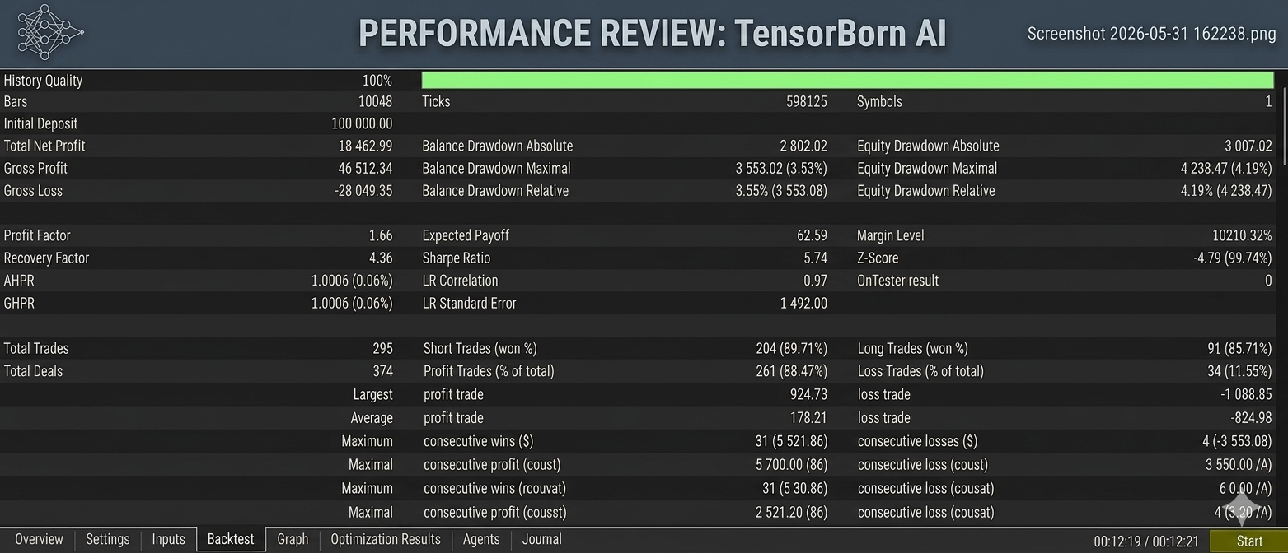
Task: Click Loss Trades value 34 (11.55%)
Action: [x=1240, y=371]
